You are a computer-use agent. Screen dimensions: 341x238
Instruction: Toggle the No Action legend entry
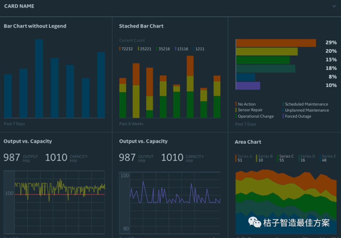[x=246, y=104]
